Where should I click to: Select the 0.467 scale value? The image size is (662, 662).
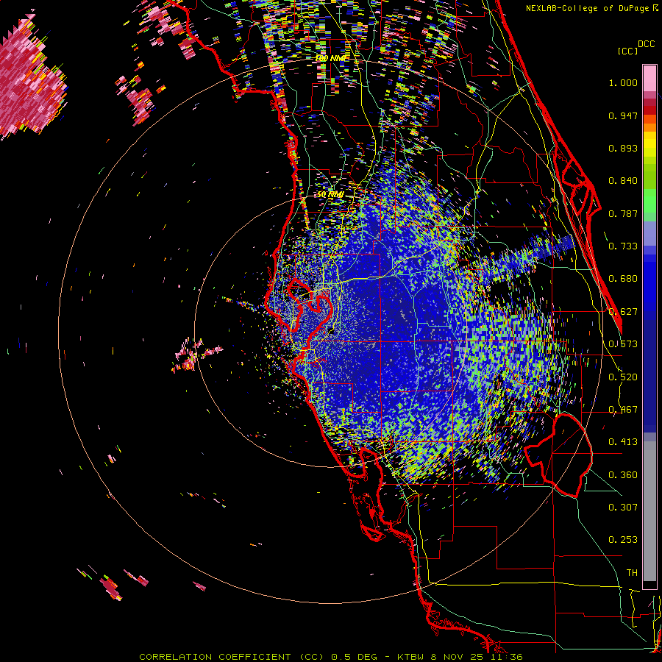(x=623, y=410)
